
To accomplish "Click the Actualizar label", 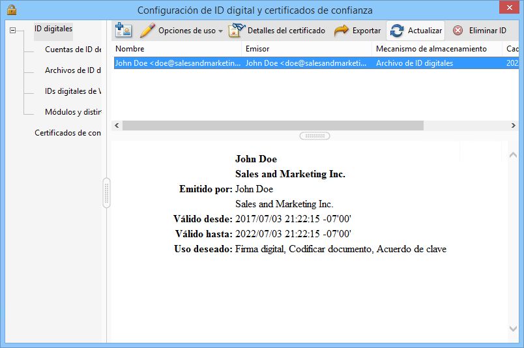I will (425, 31).
